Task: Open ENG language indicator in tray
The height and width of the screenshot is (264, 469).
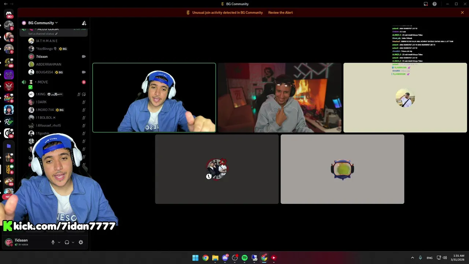Action: tap(429, 258)
